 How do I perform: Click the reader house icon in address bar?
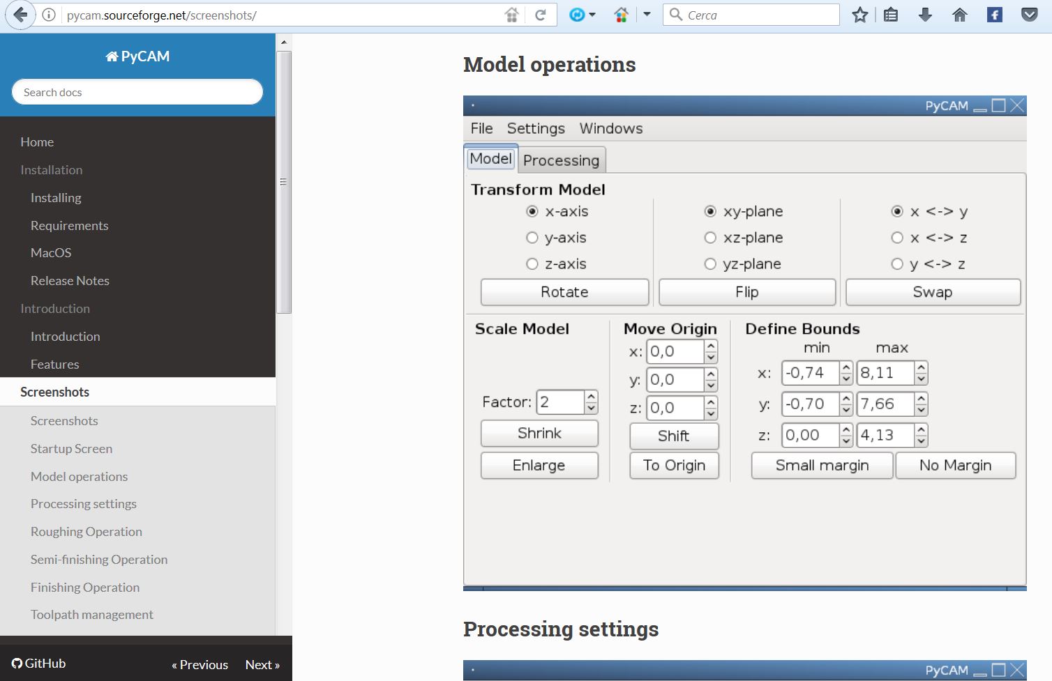click(x=512, y=15)
